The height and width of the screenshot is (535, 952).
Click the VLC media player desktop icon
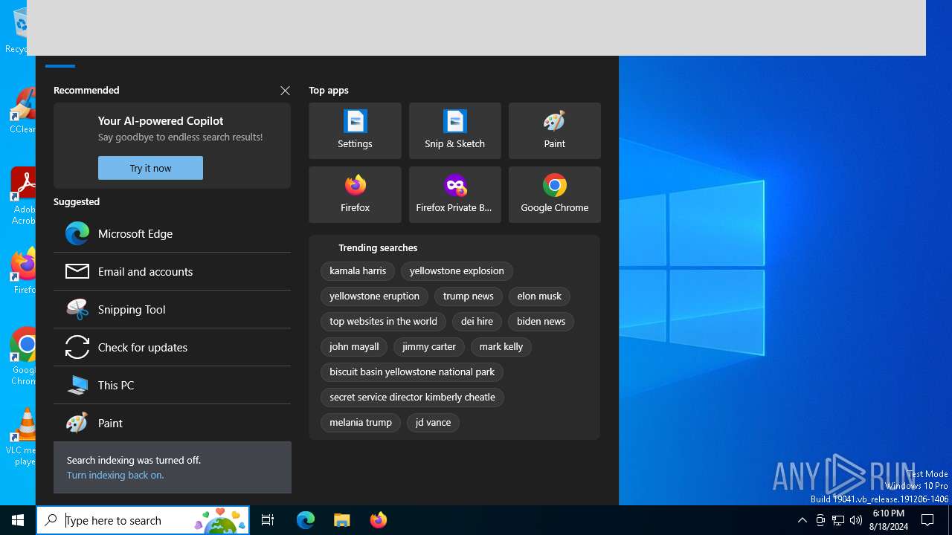(x=22, y=437)
